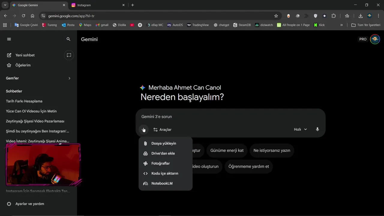Open the Tureng bookmark
This screenshot has width=384, height=216.
click(49, 25)
